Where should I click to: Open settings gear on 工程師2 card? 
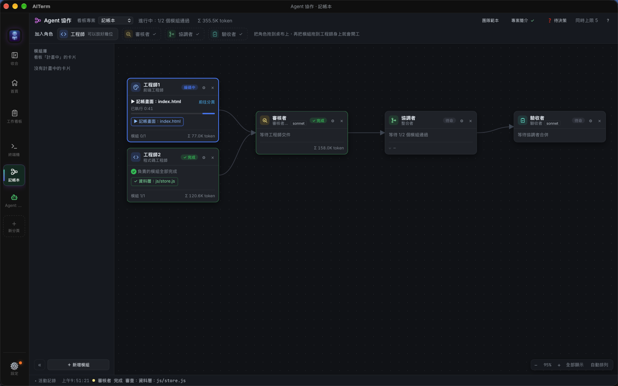tap(204, 158)
